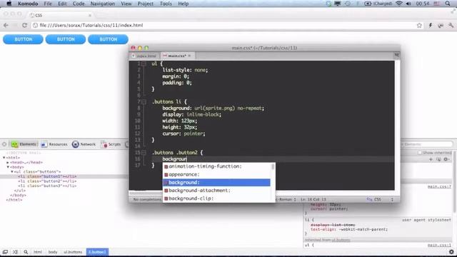The width and height of the screenshot is (457, 257).
Task: Click the Apple menu icon
Action: pyautogui.click(x=9, y=4)
